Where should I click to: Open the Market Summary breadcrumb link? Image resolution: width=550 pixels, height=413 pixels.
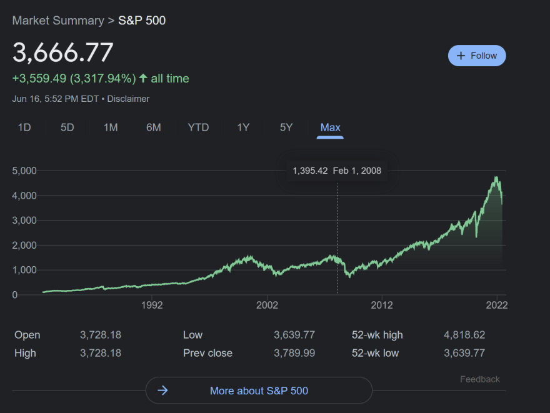click(58, 21)
